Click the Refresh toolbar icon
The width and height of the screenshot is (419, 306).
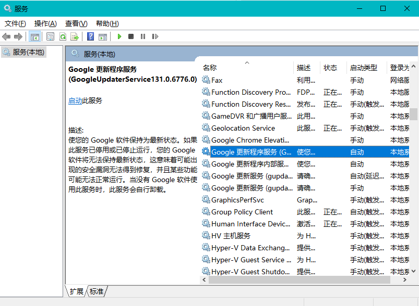click(63, 36)
